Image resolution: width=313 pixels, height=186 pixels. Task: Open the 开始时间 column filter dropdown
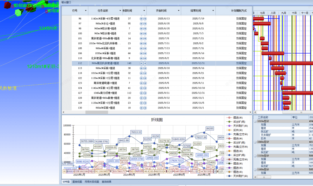pos(179,11)
